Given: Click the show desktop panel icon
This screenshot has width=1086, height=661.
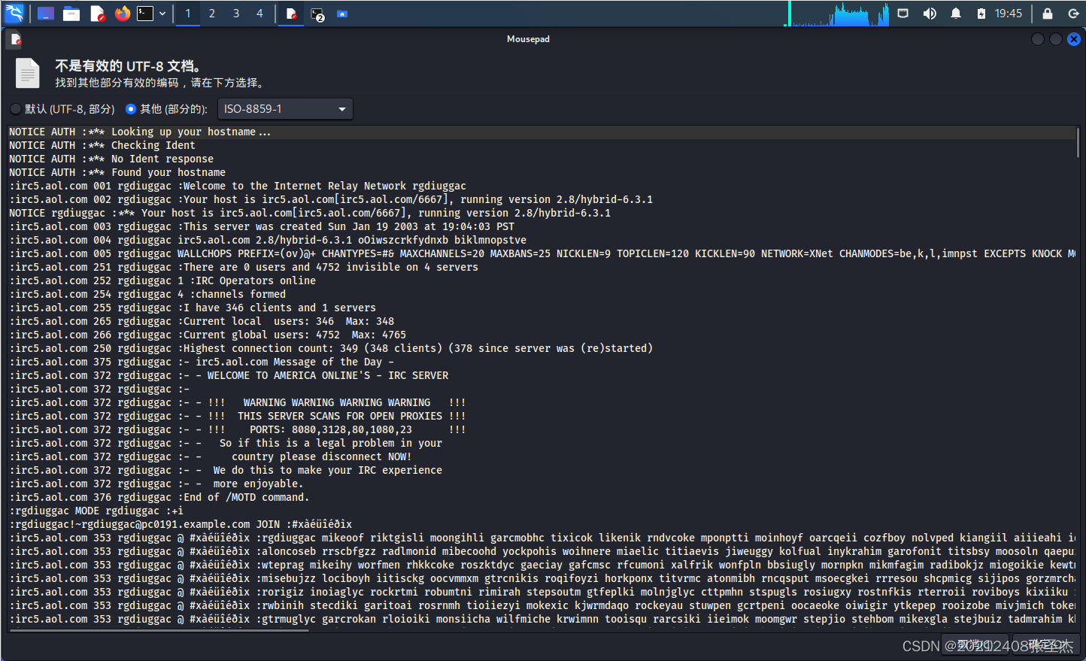Looking at the screenshot, I should point(46,14).
